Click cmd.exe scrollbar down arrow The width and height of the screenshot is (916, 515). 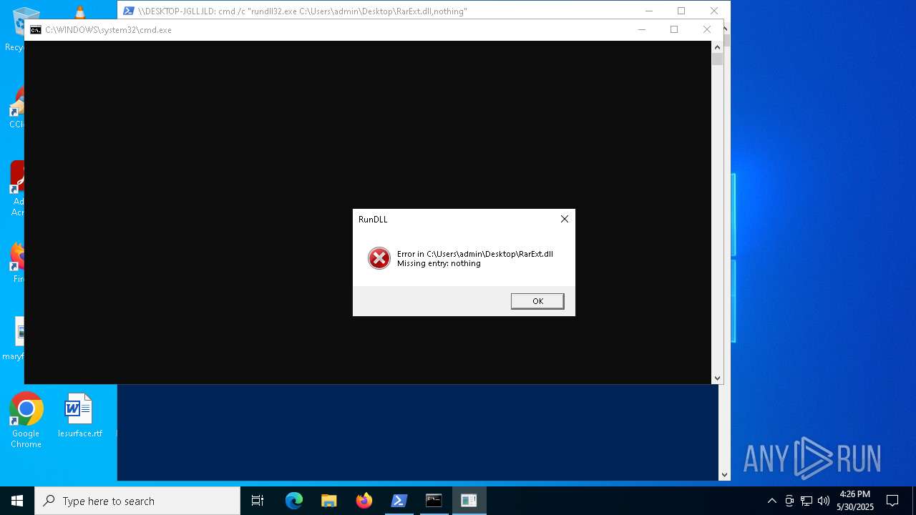pos(717,378)
